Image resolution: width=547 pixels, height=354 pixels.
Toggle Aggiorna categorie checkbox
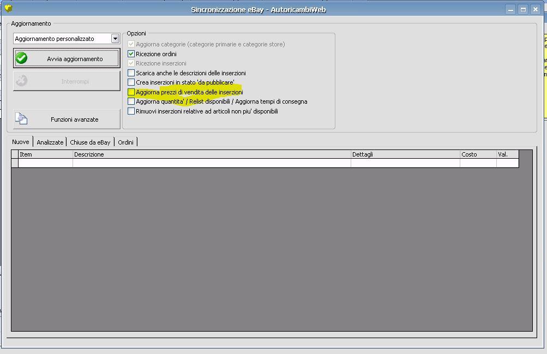131,44
